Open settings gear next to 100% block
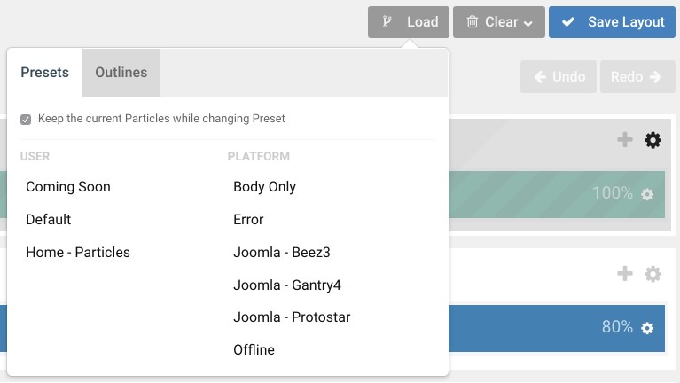The height and width of the screenshot is (383, 680). pos(647,194)
